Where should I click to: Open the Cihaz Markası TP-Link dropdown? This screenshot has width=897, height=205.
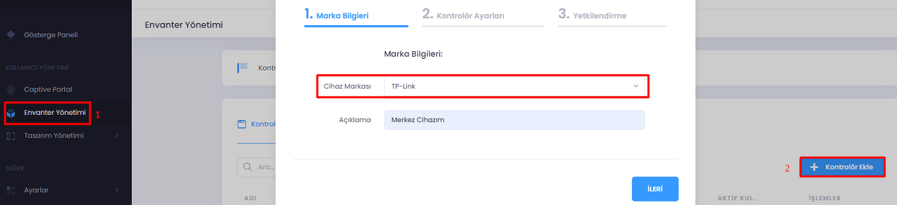pos(514,86)
